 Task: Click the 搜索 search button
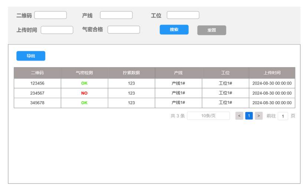tap(174, 30)
